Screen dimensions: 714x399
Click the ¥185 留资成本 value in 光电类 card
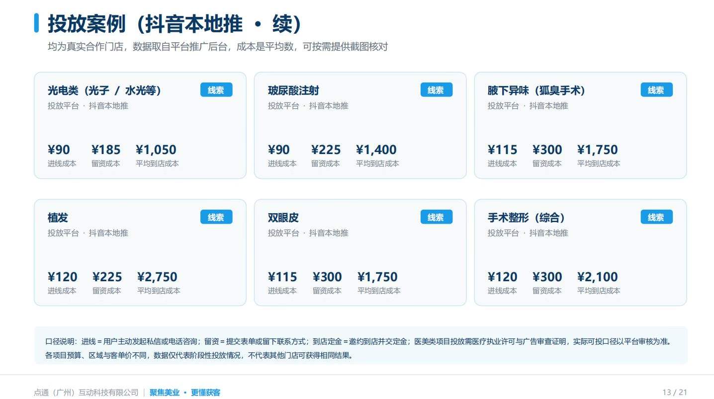(x=106, y=150)
